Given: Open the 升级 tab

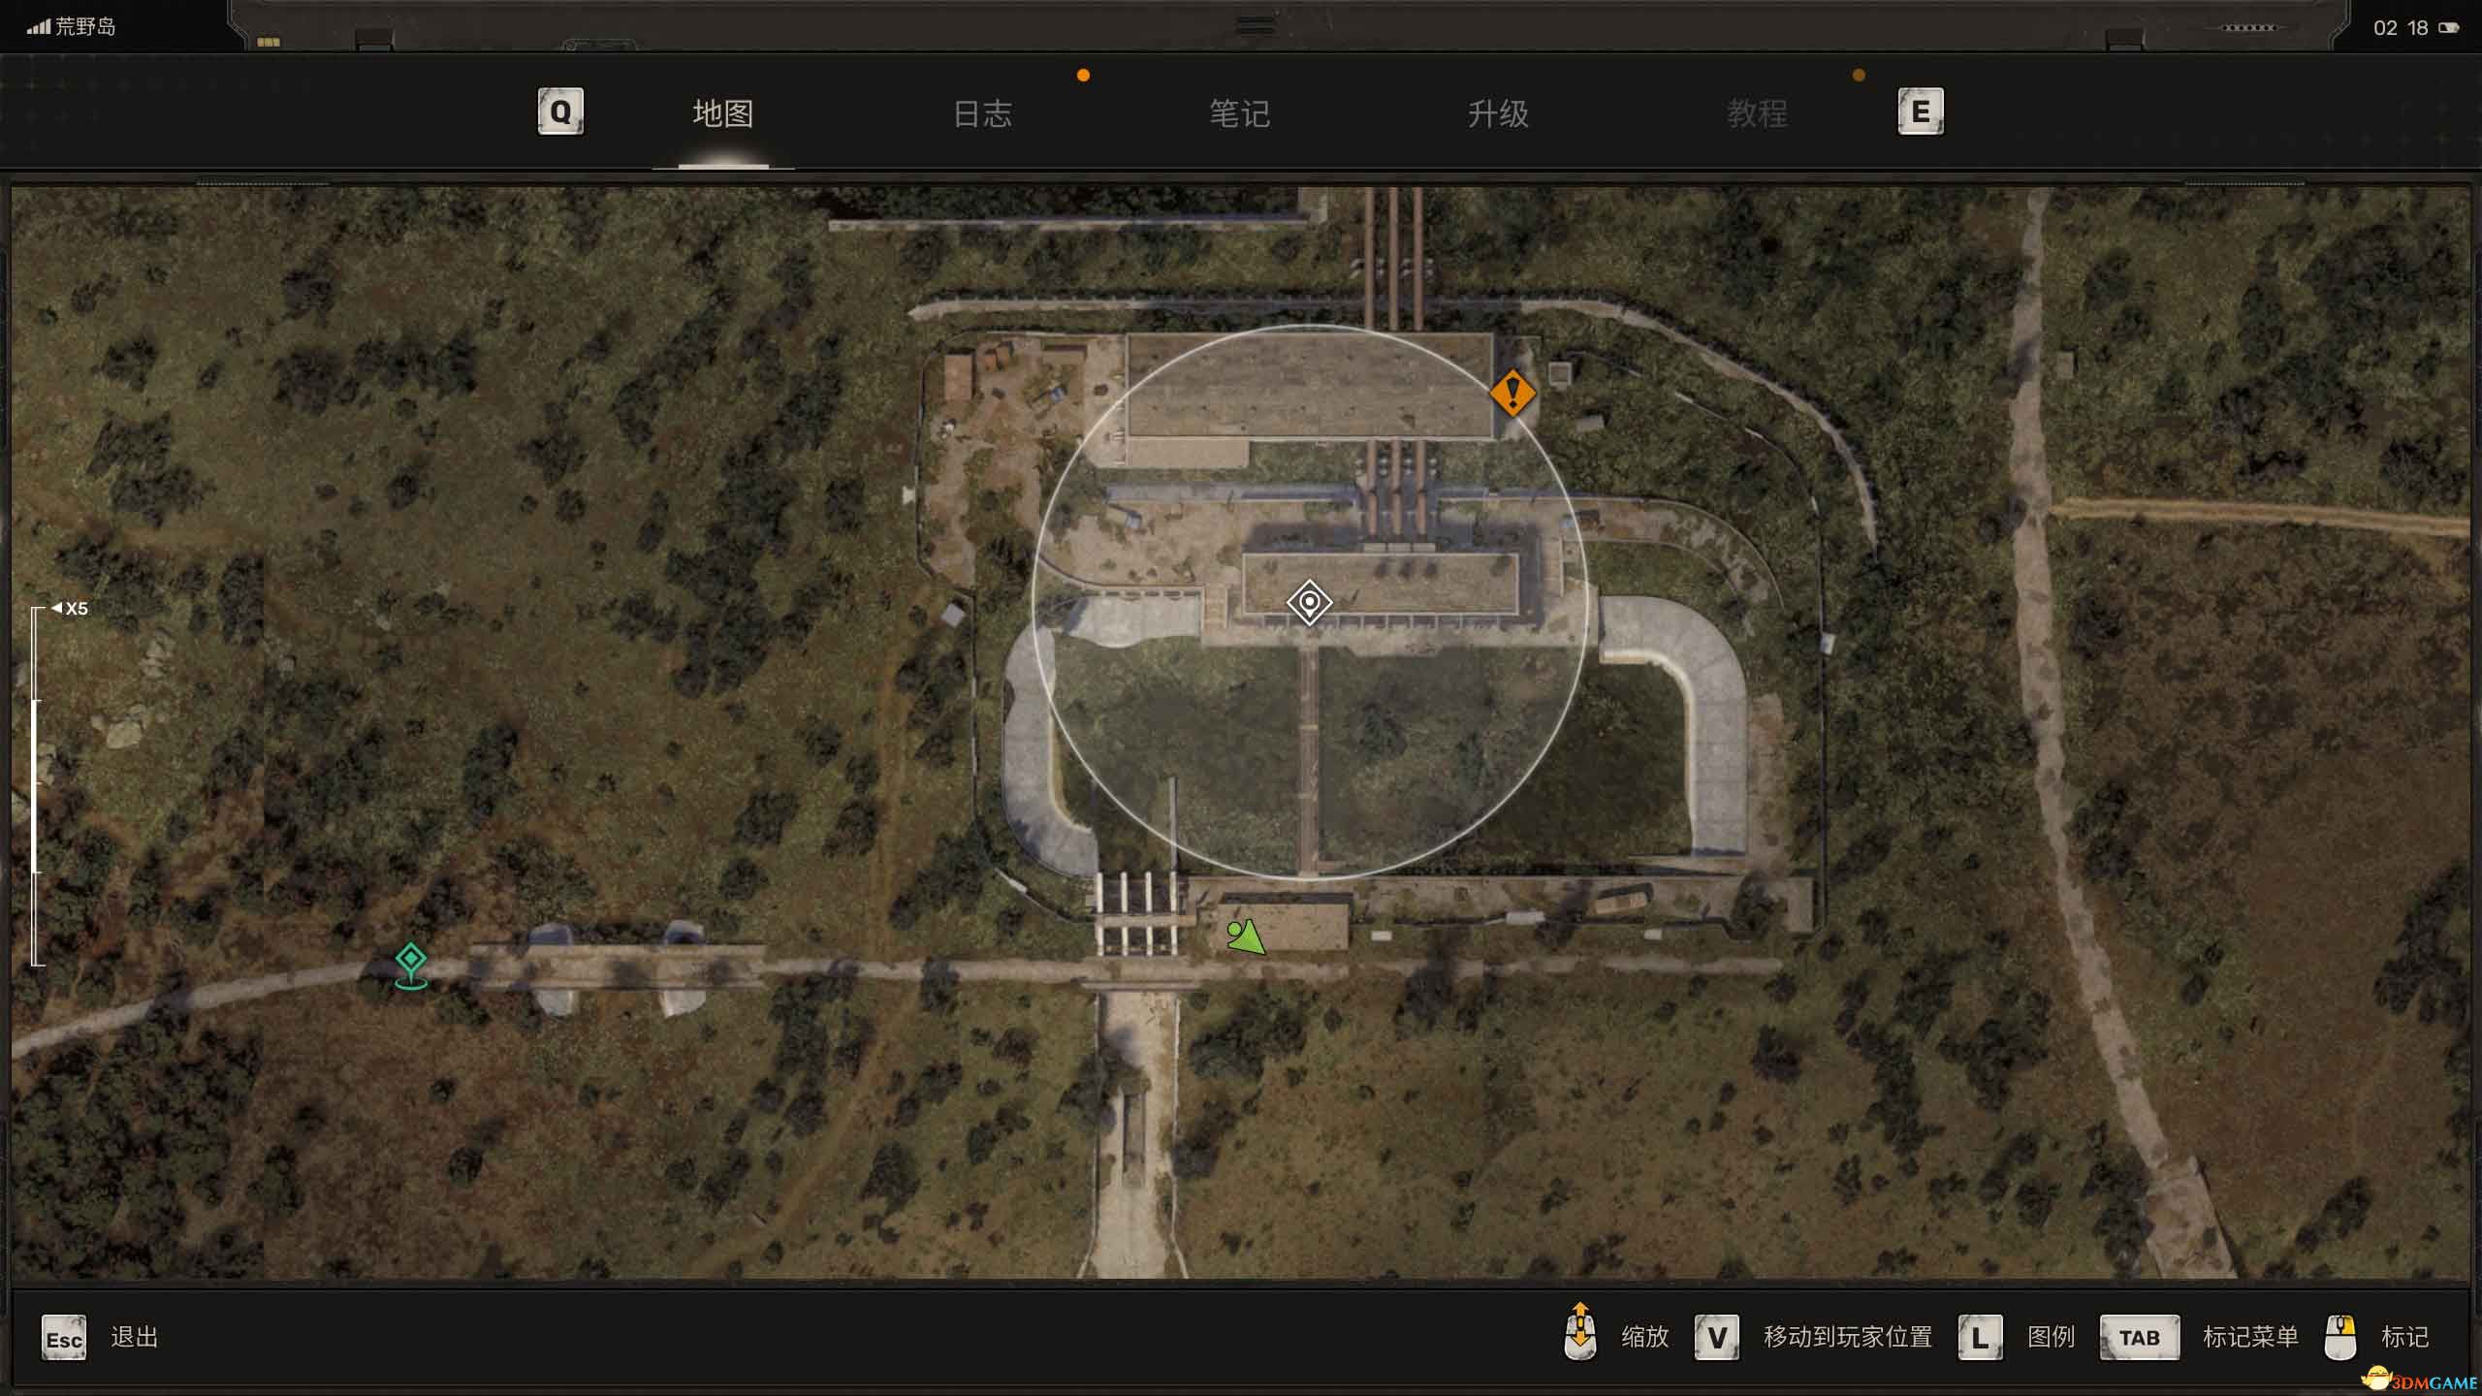Looking at the screenshot, I should (1498, 113).
